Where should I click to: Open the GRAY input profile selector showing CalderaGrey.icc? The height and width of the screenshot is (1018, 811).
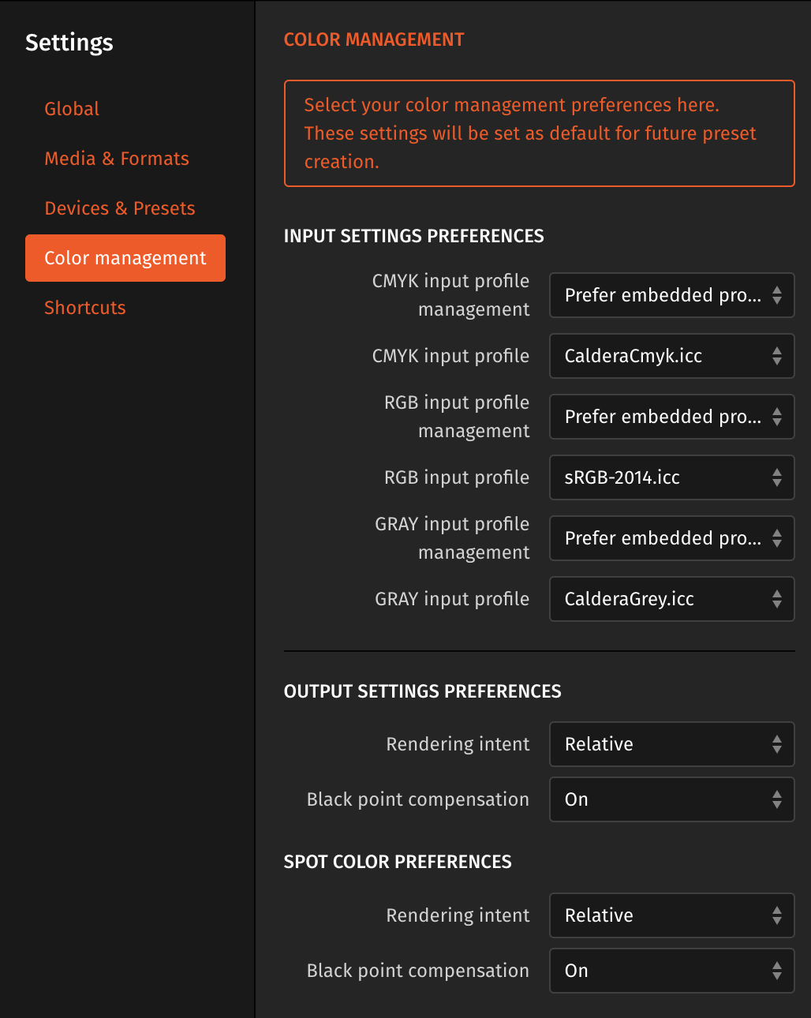[671, 599]
